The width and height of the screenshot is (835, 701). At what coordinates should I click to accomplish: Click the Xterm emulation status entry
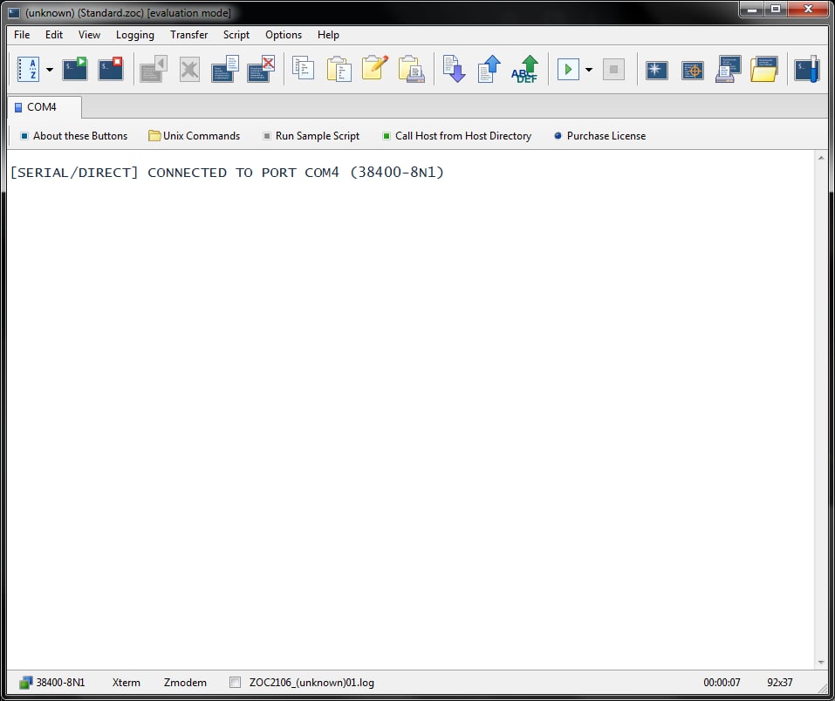click(127, 683)
